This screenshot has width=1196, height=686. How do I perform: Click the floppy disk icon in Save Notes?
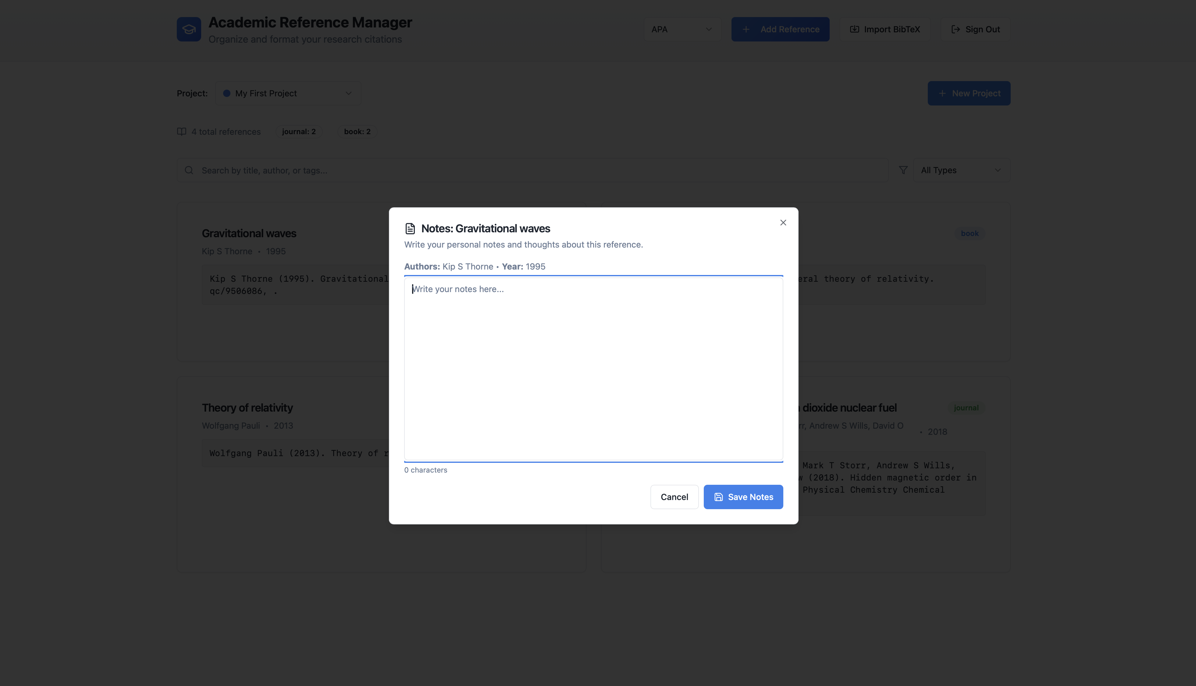[x=718, y=497]
